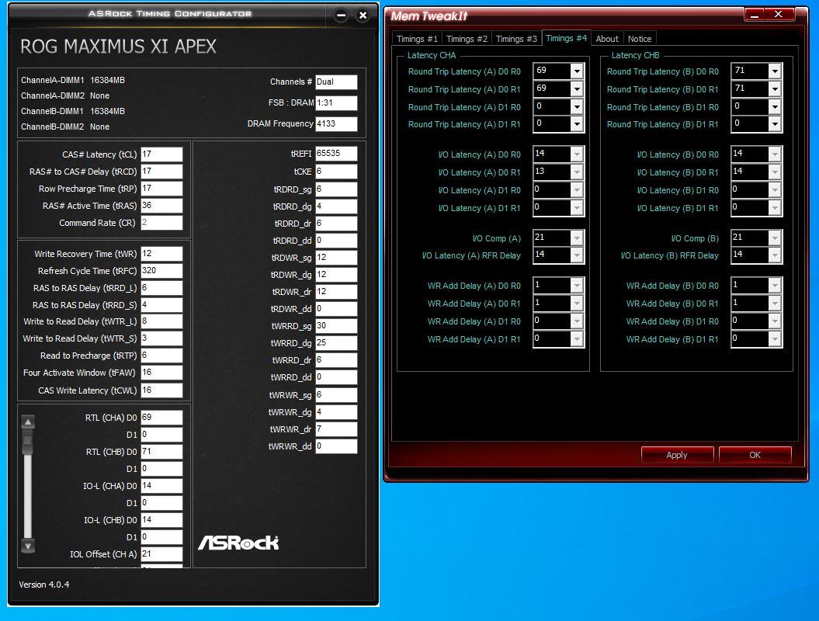The height and width of the screenshot is (621, 819).
Task: Open the WR Add Delay (A) D0 R0 dropdown
Action: tap(577, 286)
